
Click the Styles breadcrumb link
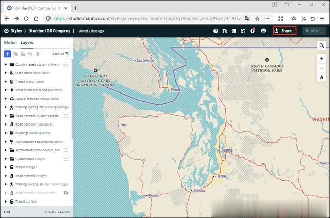click(16, 31)
